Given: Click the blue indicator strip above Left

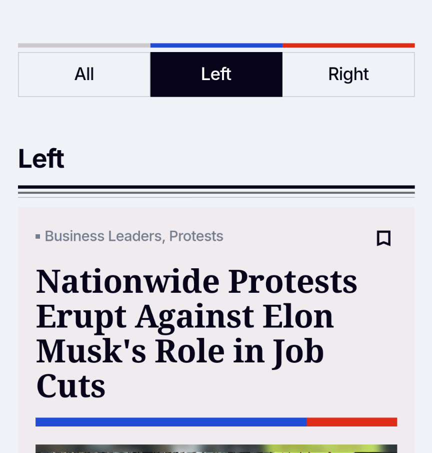Looking at the screenshot, I should [216, 46].
